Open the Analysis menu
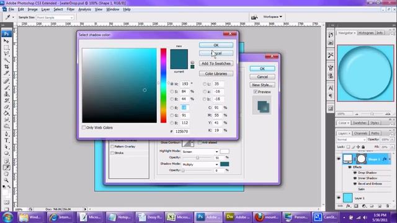Screen dimensions: 397x223 tap(84, 9)
